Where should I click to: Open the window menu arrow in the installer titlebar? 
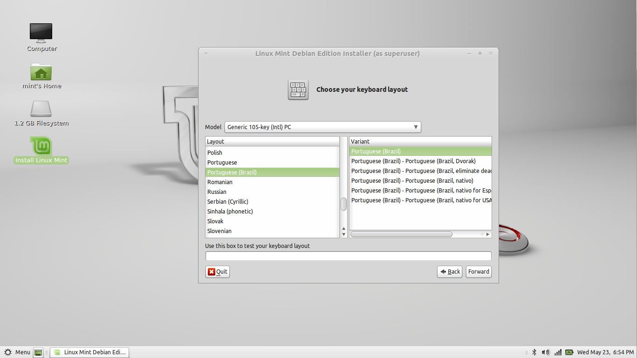point(206,54)
